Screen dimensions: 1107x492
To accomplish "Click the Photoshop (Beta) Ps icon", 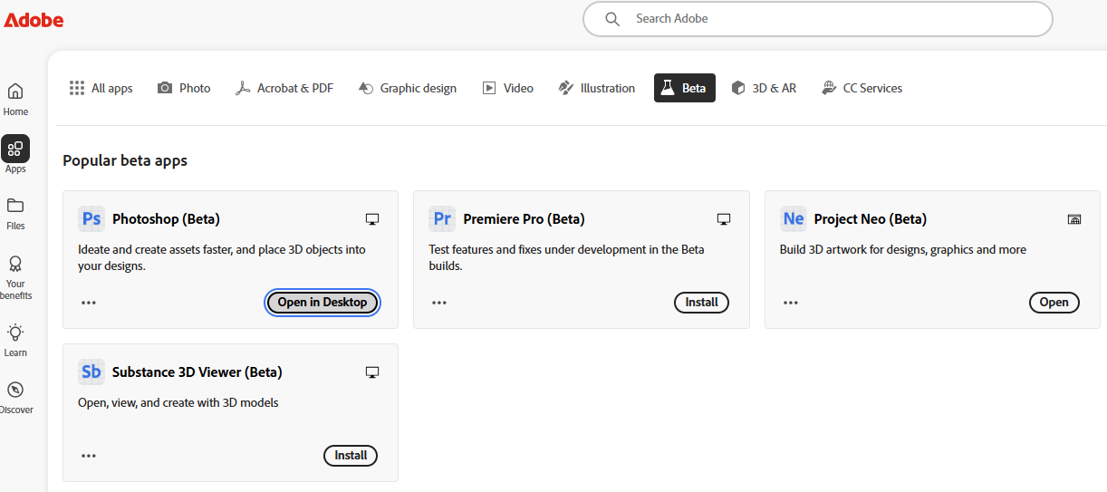I will click(91, 218).
